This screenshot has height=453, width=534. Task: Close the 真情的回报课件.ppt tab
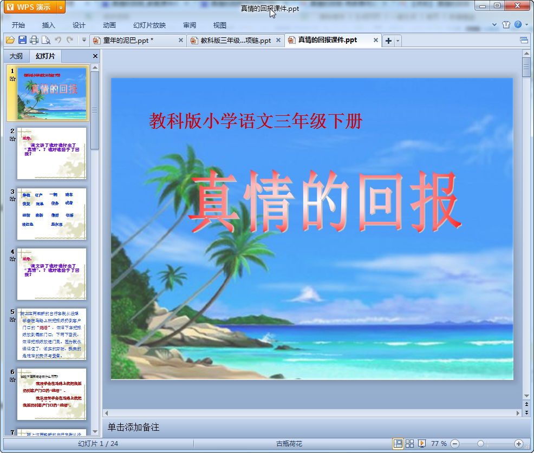pos(376,40)
